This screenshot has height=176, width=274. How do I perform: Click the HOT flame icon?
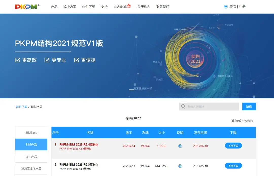click(x=129, y=6)
